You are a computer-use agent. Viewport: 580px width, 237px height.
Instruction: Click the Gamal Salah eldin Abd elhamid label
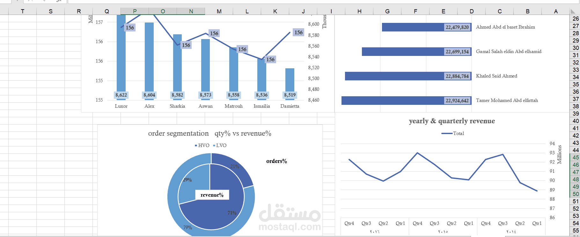pos(509,51)
